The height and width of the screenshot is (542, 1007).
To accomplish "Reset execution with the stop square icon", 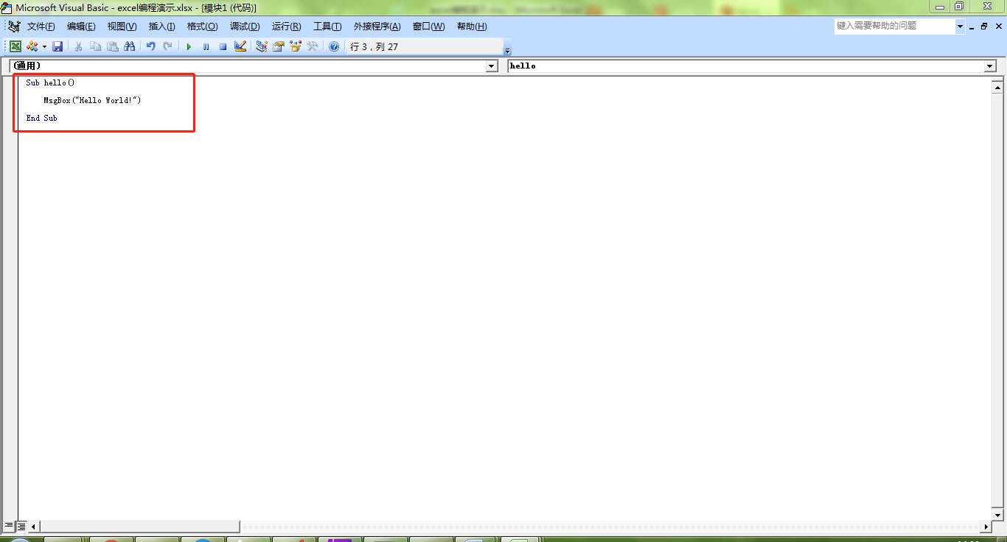I will (223, 46).
